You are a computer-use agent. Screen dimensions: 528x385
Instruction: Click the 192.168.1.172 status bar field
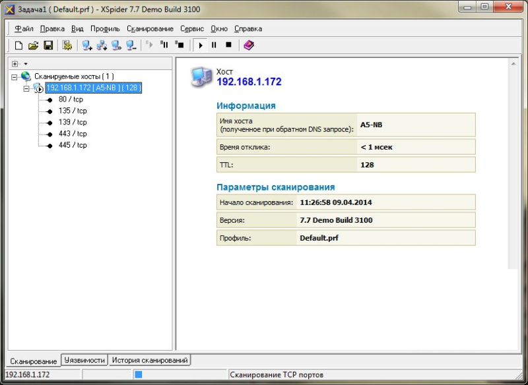tap(42, 374)
